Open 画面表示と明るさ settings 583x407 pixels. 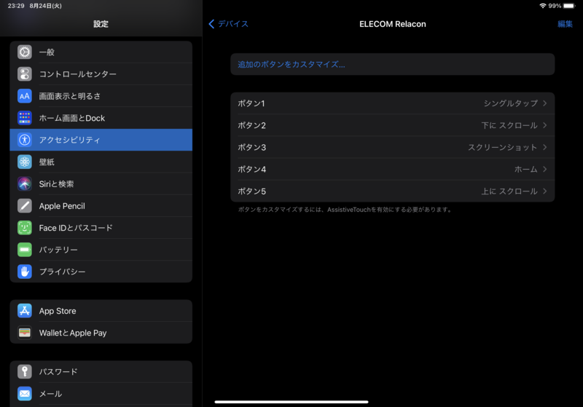pos(101,96)
